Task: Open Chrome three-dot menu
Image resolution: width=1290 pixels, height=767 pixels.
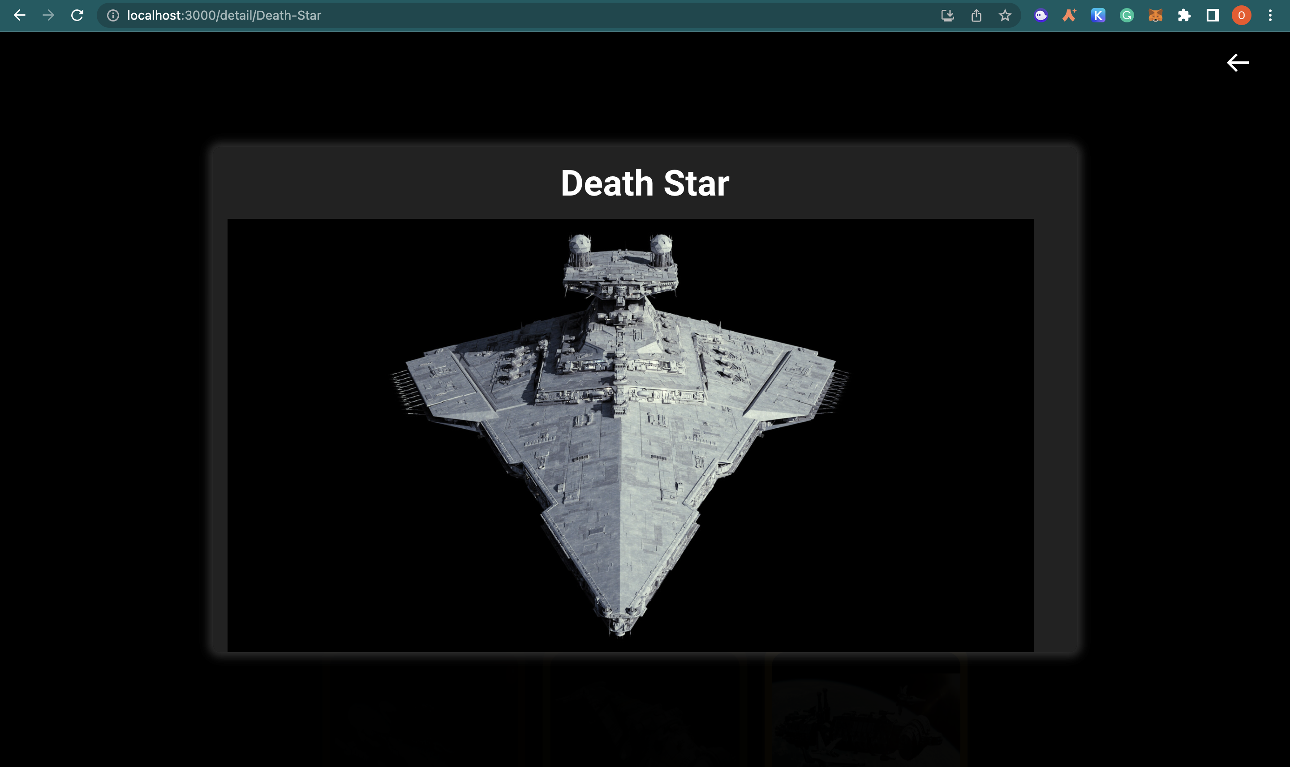Action: (x=1270, y=16)
